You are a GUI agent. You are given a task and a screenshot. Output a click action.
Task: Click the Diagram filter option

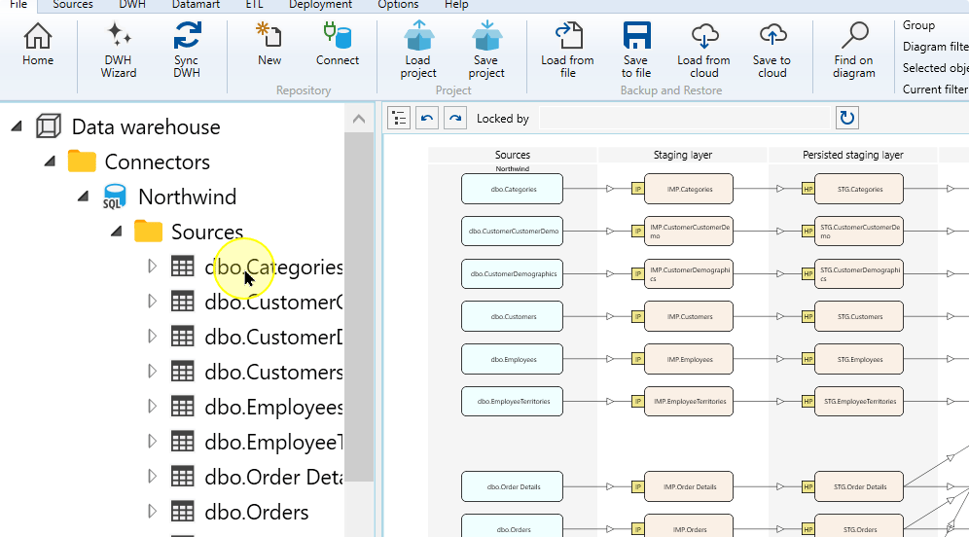tap(935, 47)
